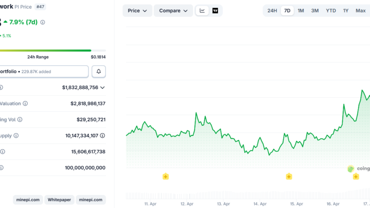Click the 14. Apr axis label
Image resolution: width=370 pixels, height=208 pixels.
260,204
